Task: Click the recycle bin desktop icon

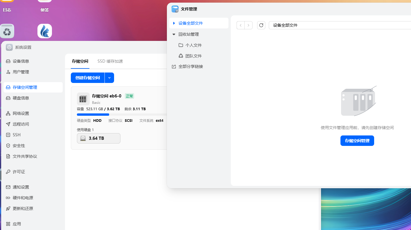Action: click(x=7, y=31)
